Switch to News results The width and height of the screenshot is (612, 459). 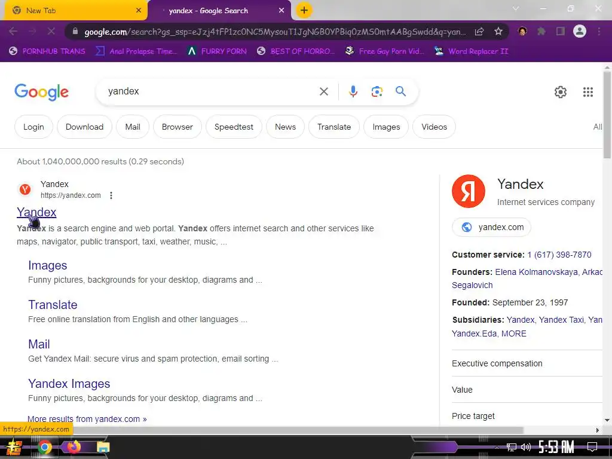click(x=285, y=127)
